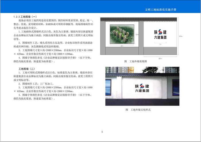Select heading 工地围墙（二）
The width and height of the screenshot is (201, 142).
[27, 69]
